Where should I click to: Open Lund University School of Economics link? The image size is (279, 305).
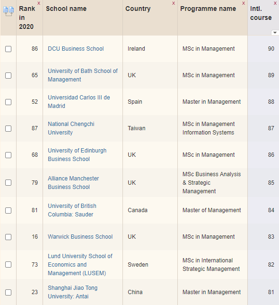[80, 265]
